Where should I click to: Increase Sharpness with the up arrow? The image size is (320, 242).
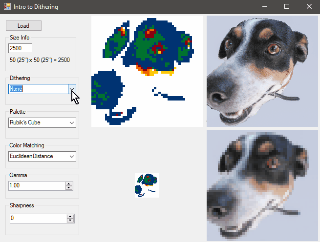70,216
